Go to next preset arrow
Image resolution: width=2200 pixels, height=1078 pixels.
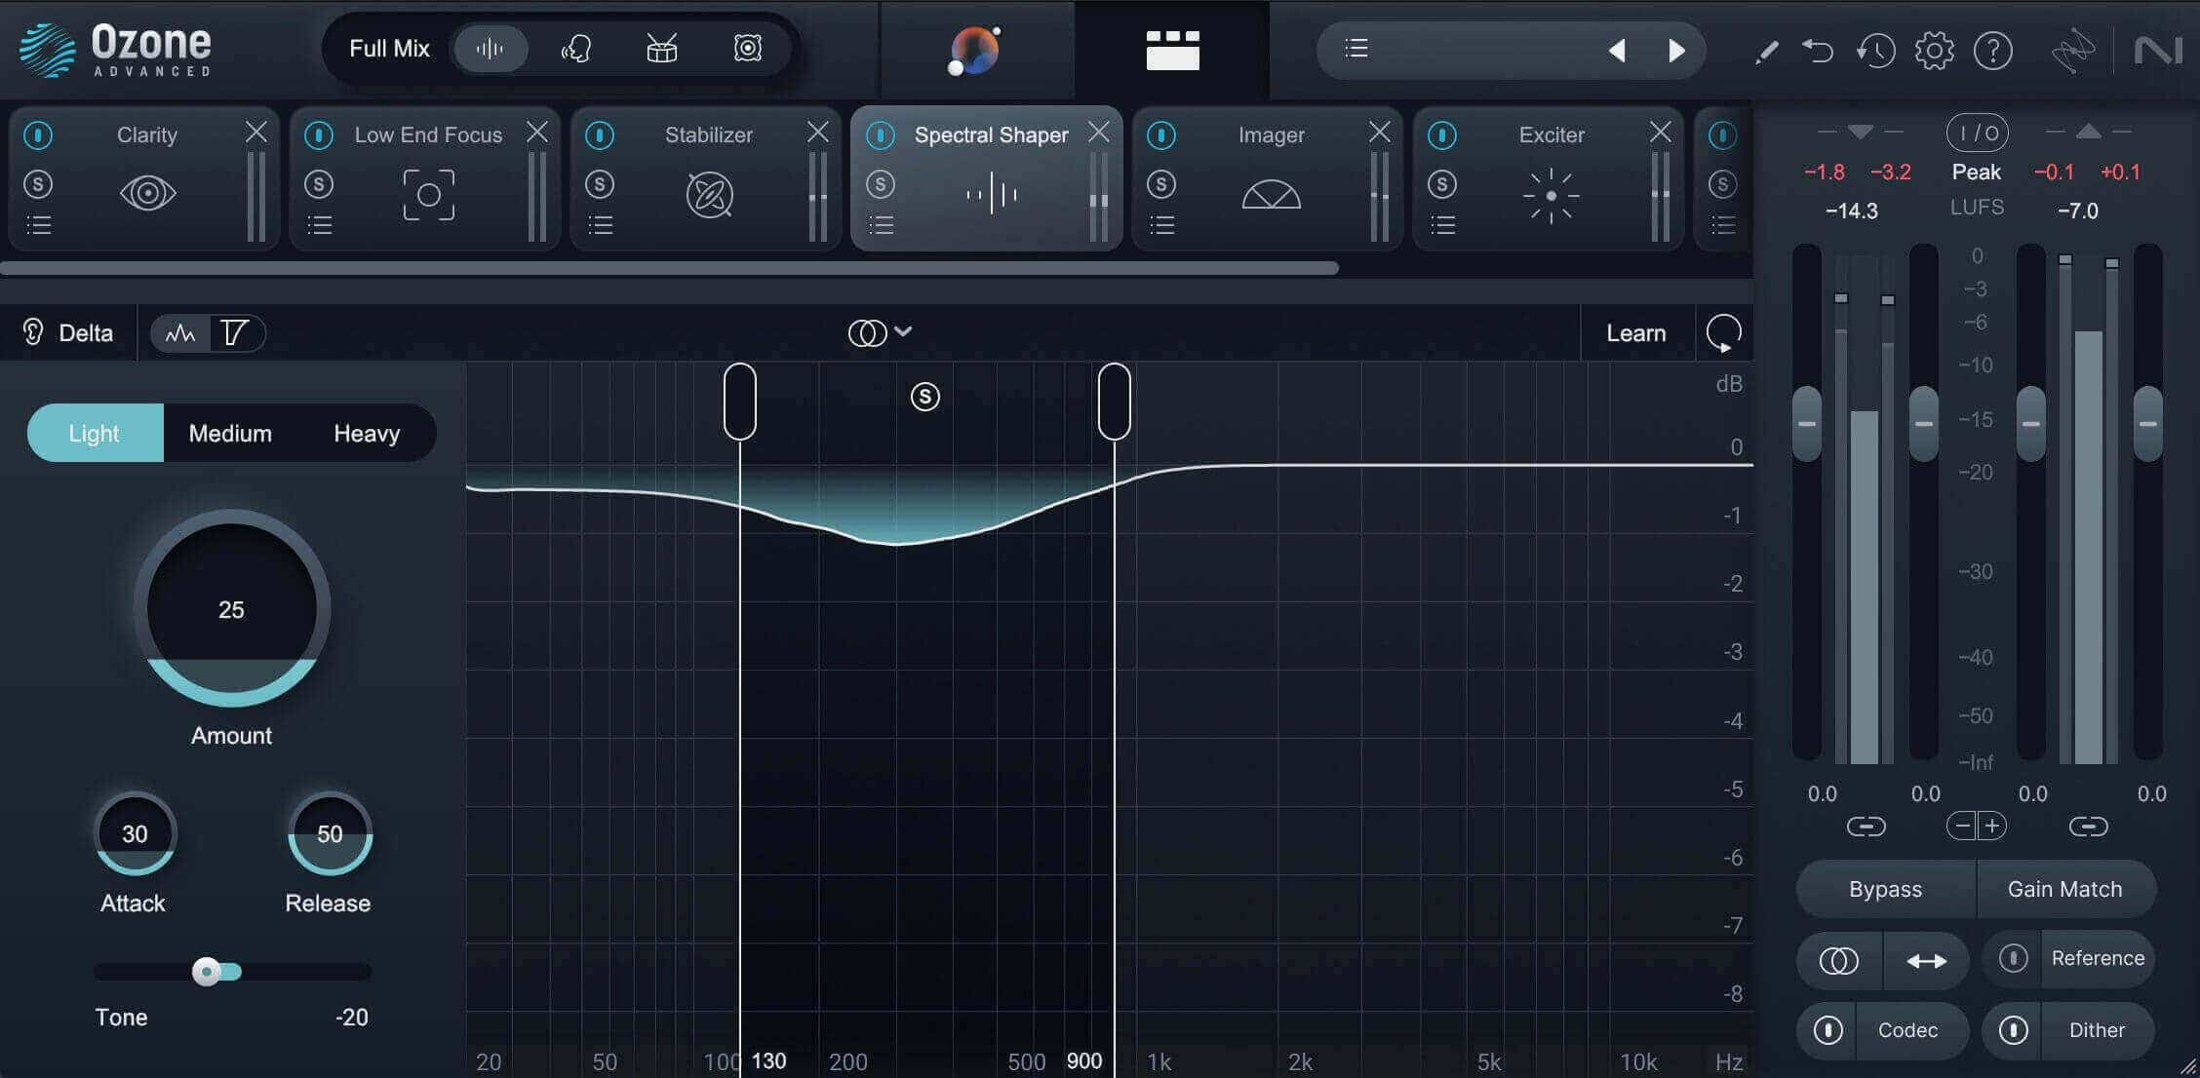pyautogui.click(x=1676, y=50)
